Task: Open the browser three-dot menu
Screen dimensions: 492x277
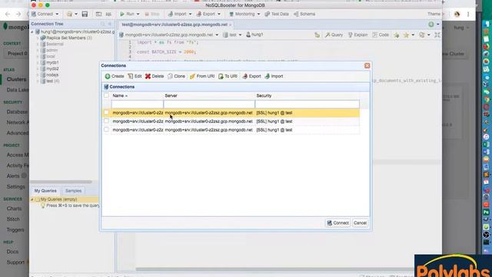Action: click(x=468, y=14)
